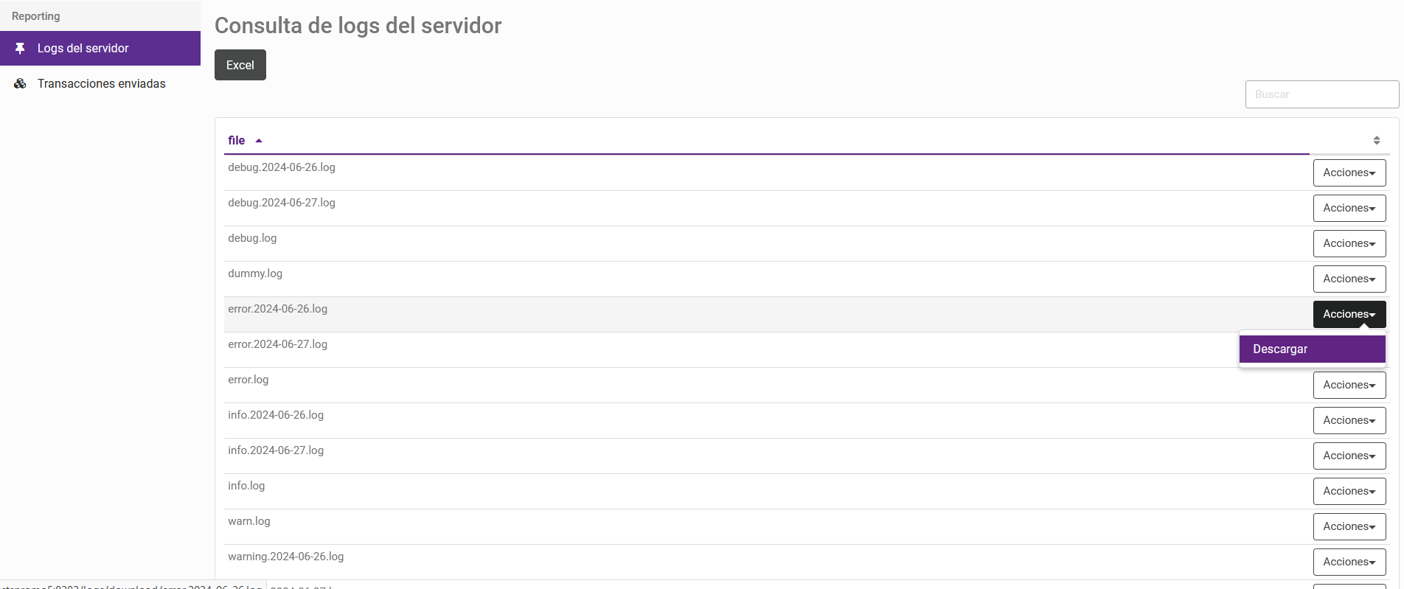Screen dimensions: 1404x589
Task: Click the sort icon above the Acciones column
Action: (x=1376, y=140)
